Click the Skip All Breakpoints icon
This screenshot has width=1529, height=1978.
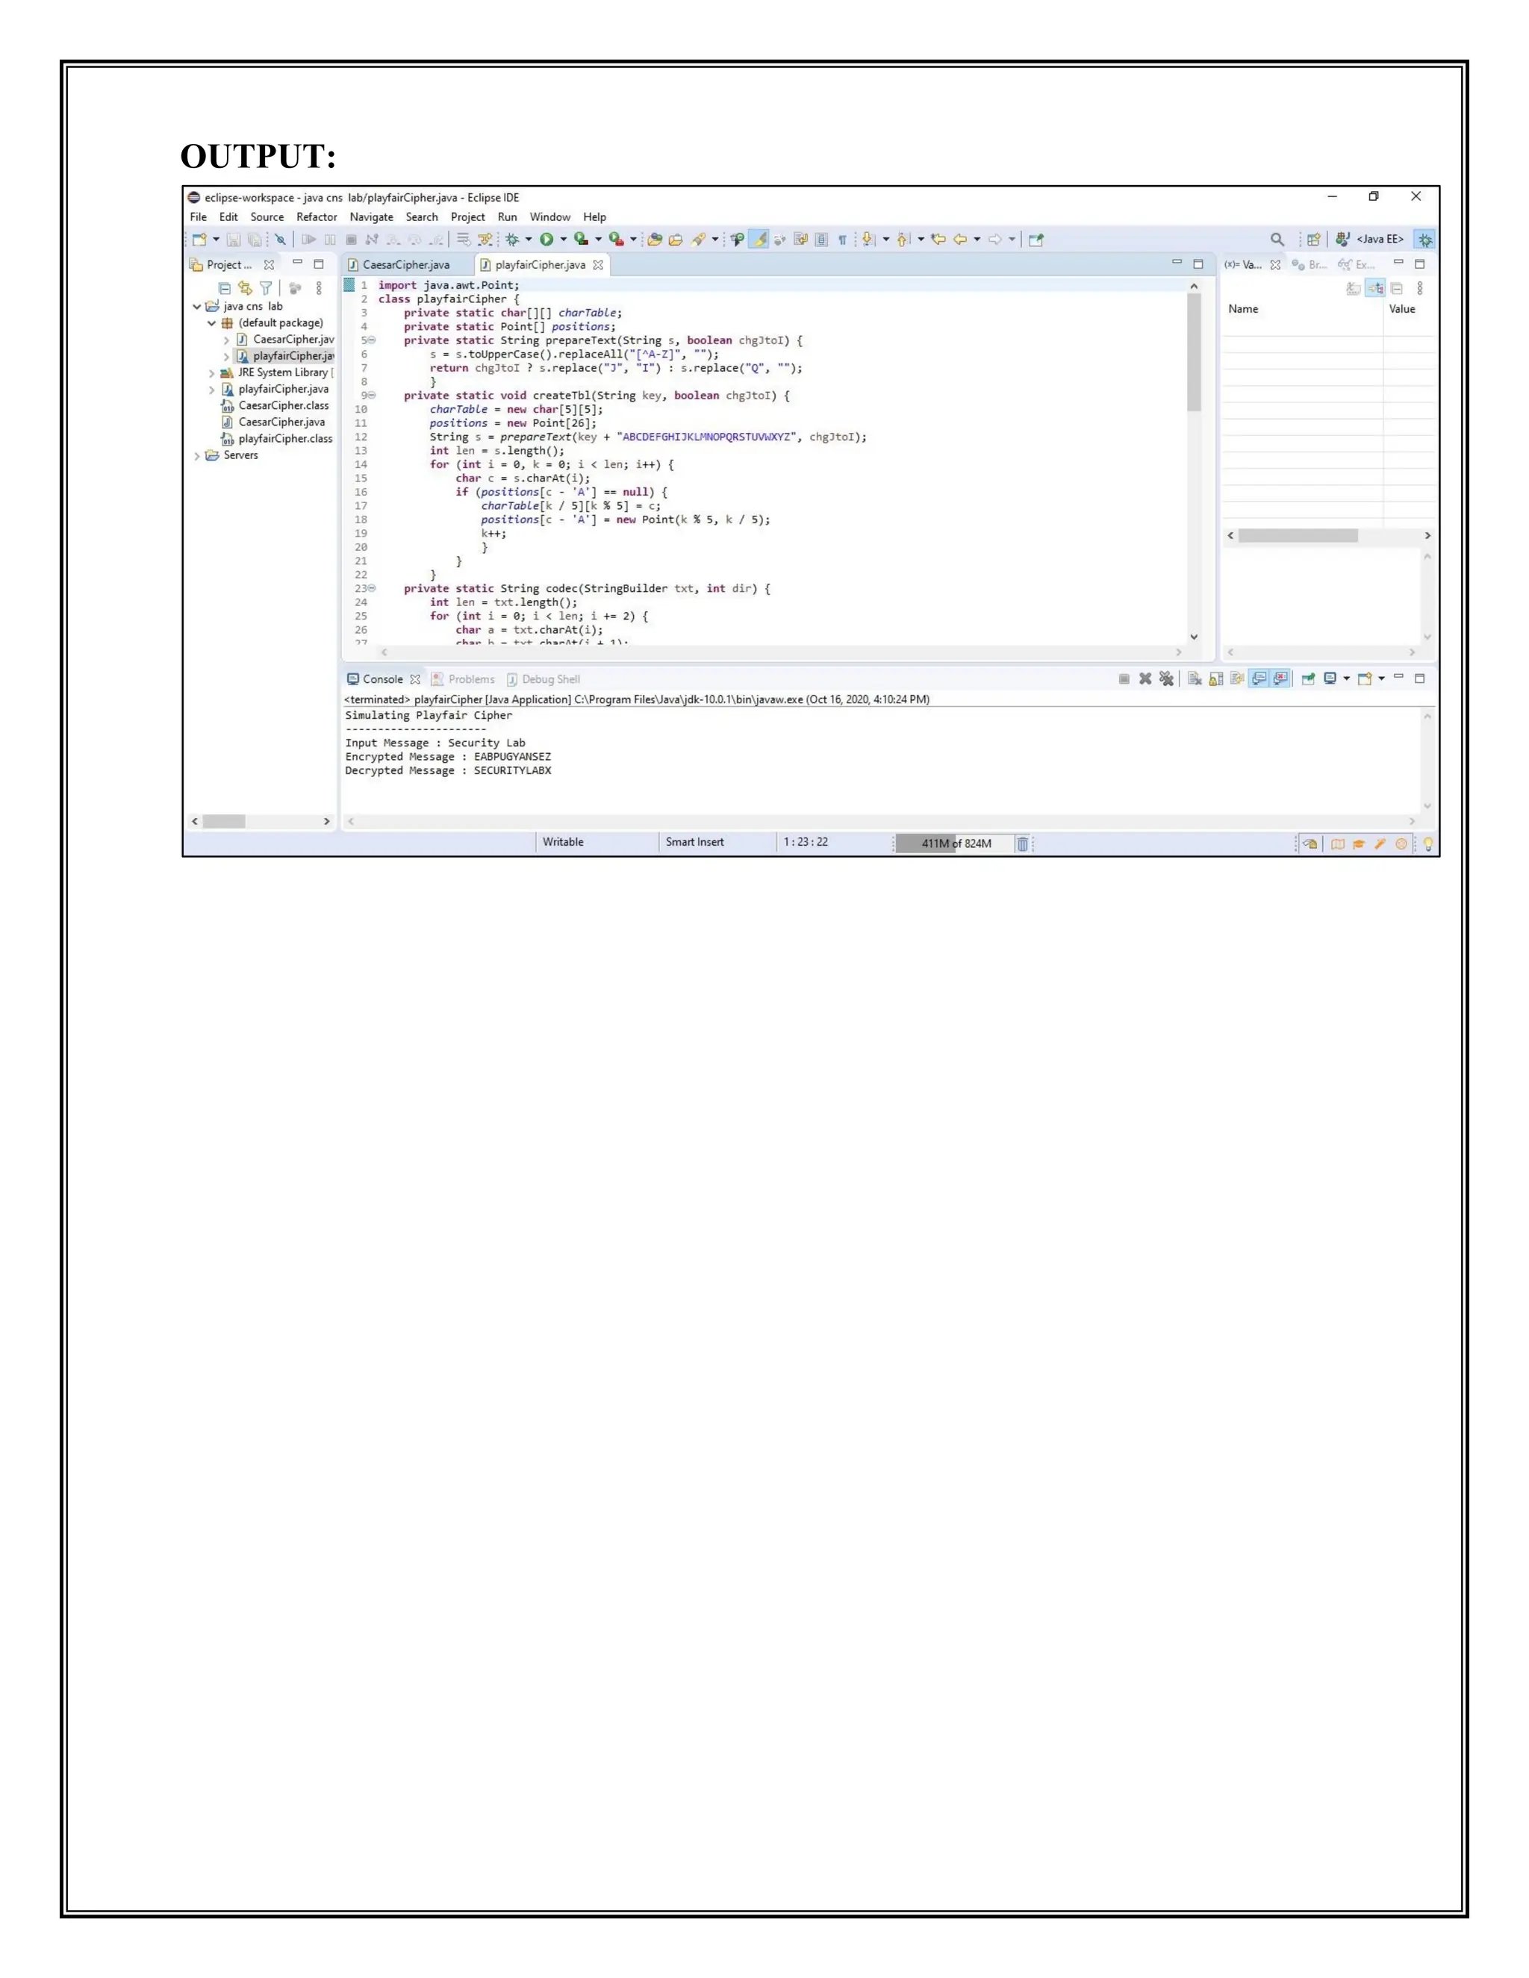pos(281,239)
